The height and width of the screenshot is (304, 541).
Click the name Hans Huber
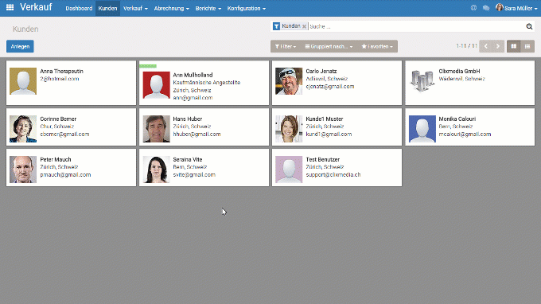[187, 119]
